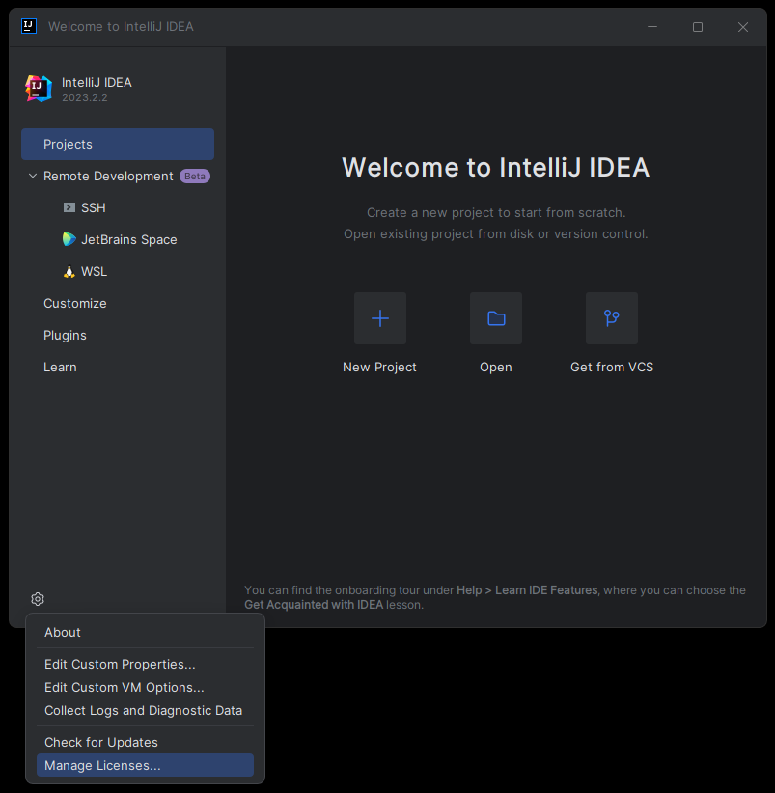This screenshot has width=775, height=793.
Task: Maximize the Welcome window
Action: 698,27
